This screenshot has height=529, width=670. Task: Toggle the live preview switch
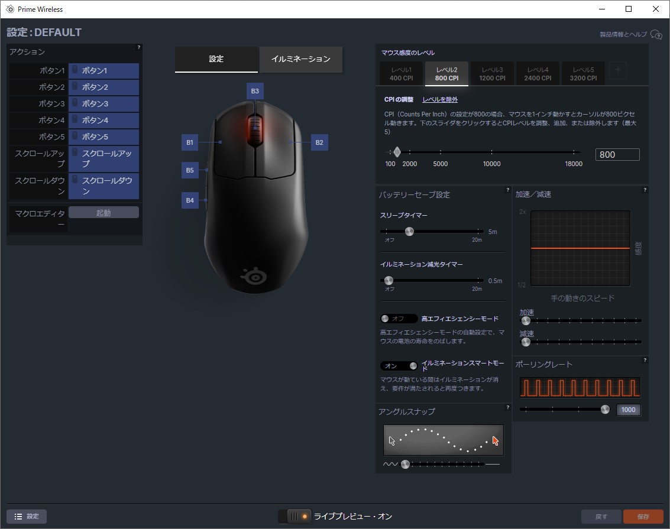tap(294, 516)
